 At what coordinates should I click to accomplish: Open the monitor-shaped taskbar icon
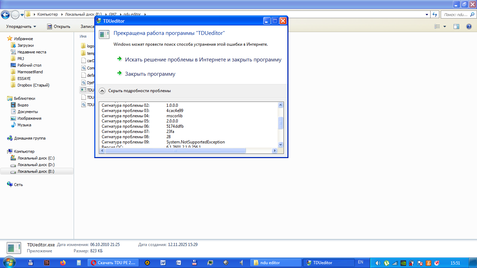click(210, 263)
